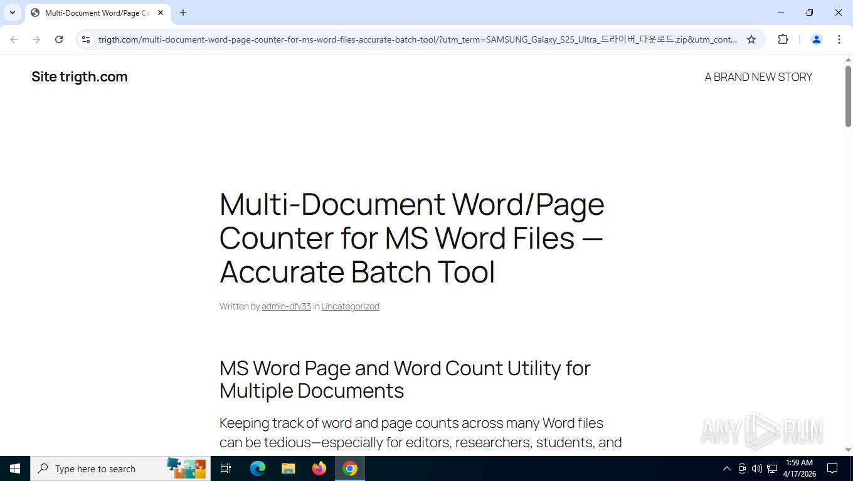Click the Windows search box
Screen dimensions: 853x481
click(120, 468)
